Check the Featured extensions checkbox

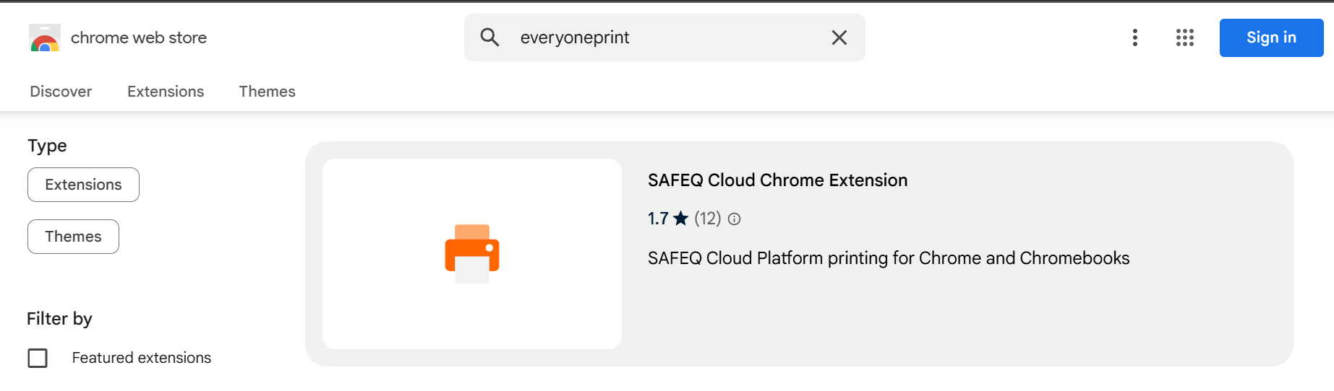38,358
